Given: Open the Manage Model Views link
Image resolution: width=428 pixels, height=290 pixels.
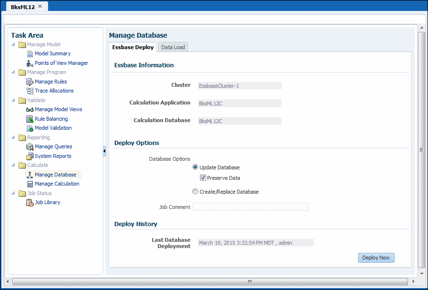Looking at the screenshot, I should coord(59,109).
